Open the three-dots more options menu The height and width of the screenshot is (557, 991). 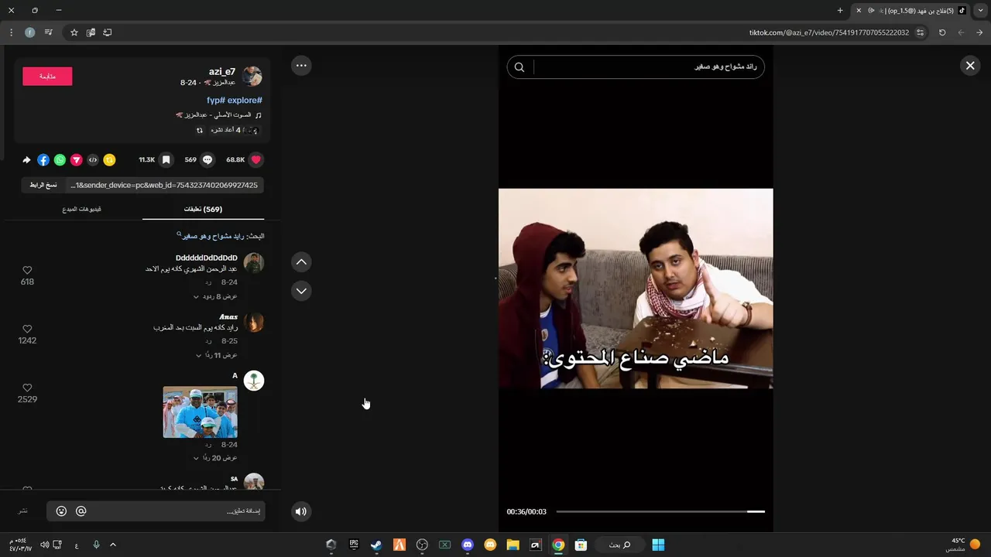(301, 66)
